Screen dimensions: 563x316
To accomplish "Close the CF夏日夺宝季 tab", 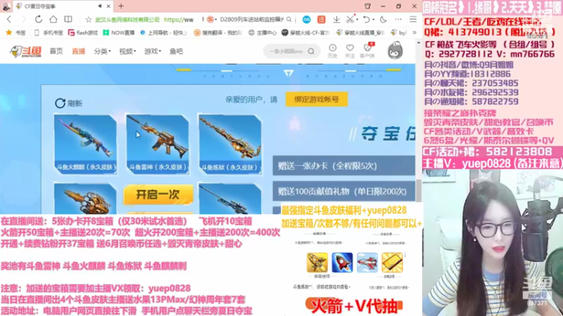I will [108, 6].
